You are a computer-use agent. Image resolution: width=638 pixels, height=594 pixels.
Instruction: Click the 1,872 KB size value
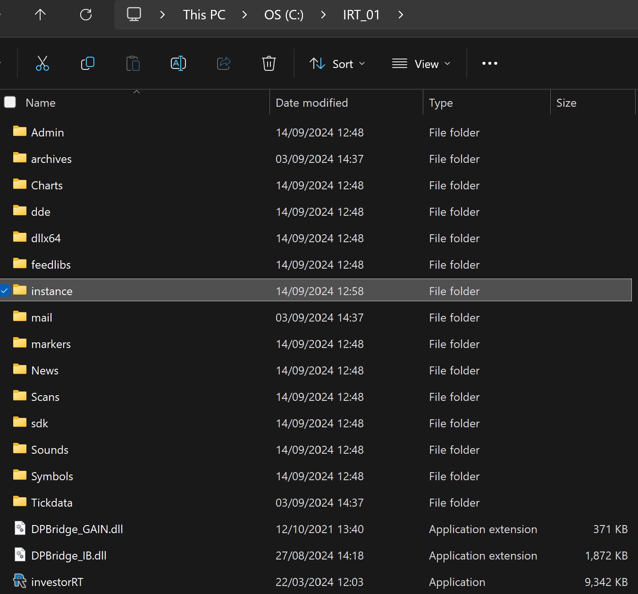point(606,556)
